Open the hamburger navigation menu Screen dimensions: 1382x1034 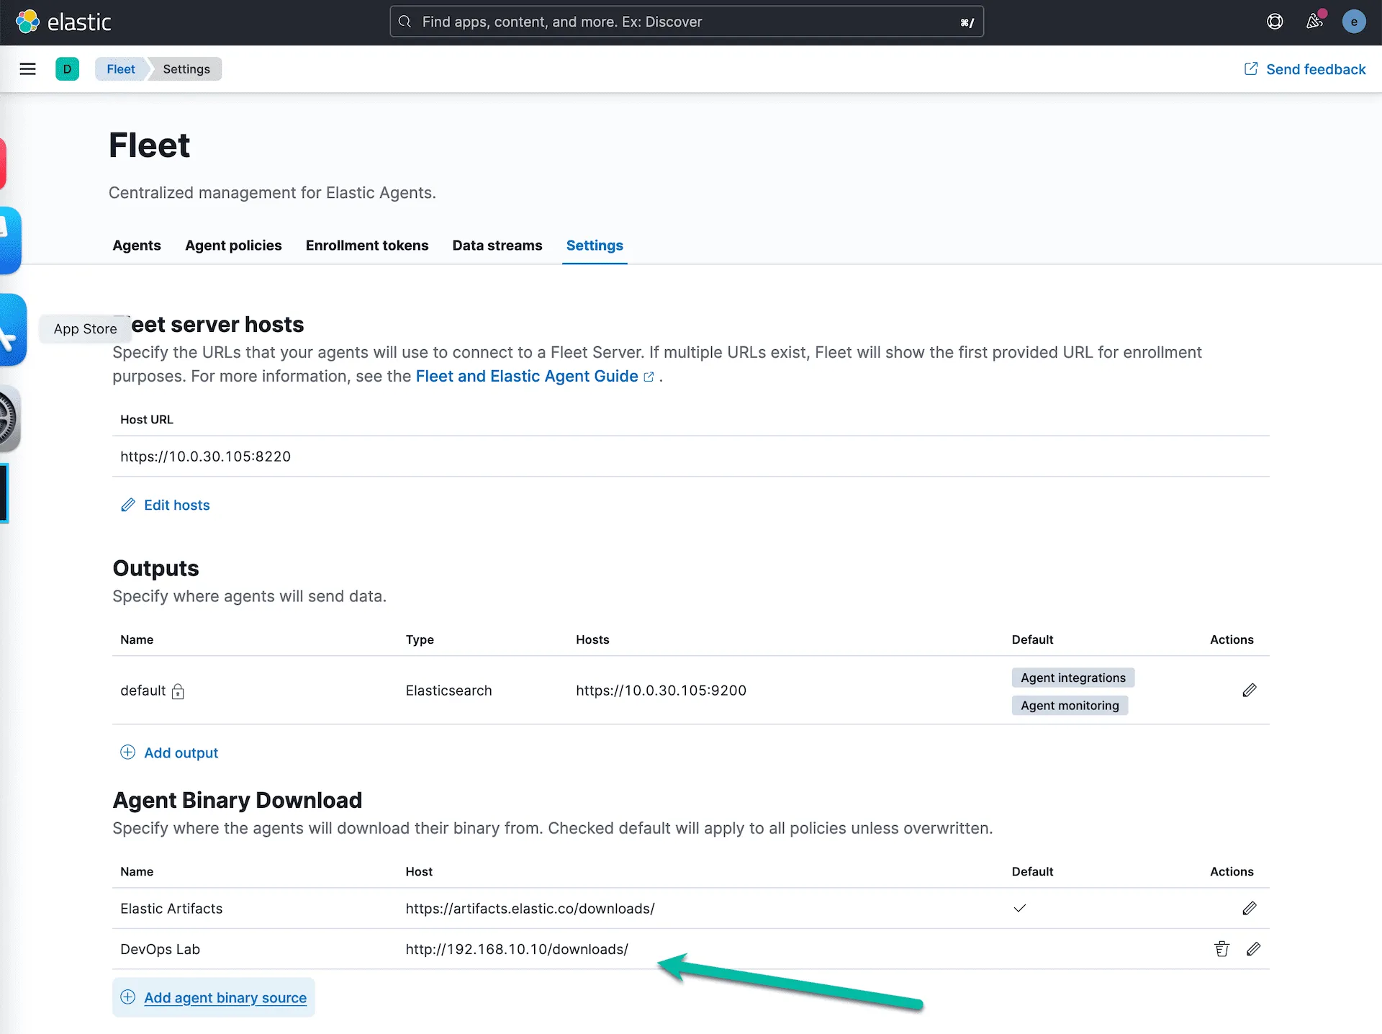(x=27, y=69)
